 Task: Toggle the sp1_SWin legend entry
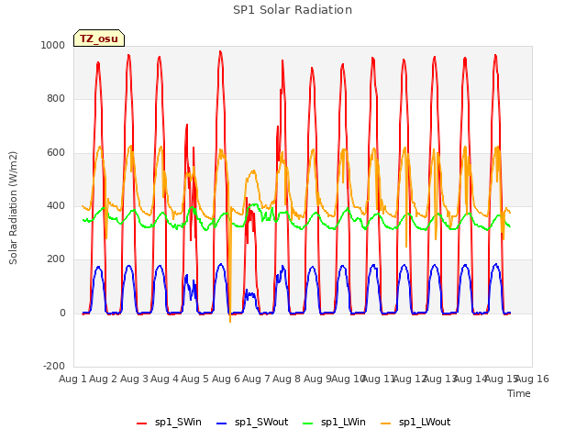click(169, 423)
